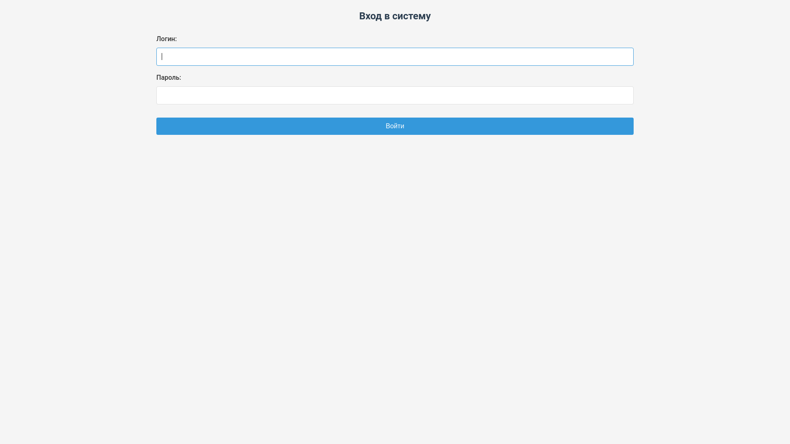Activate the field with the blue border
Screen dimensions: 790x444
point(395,57)
